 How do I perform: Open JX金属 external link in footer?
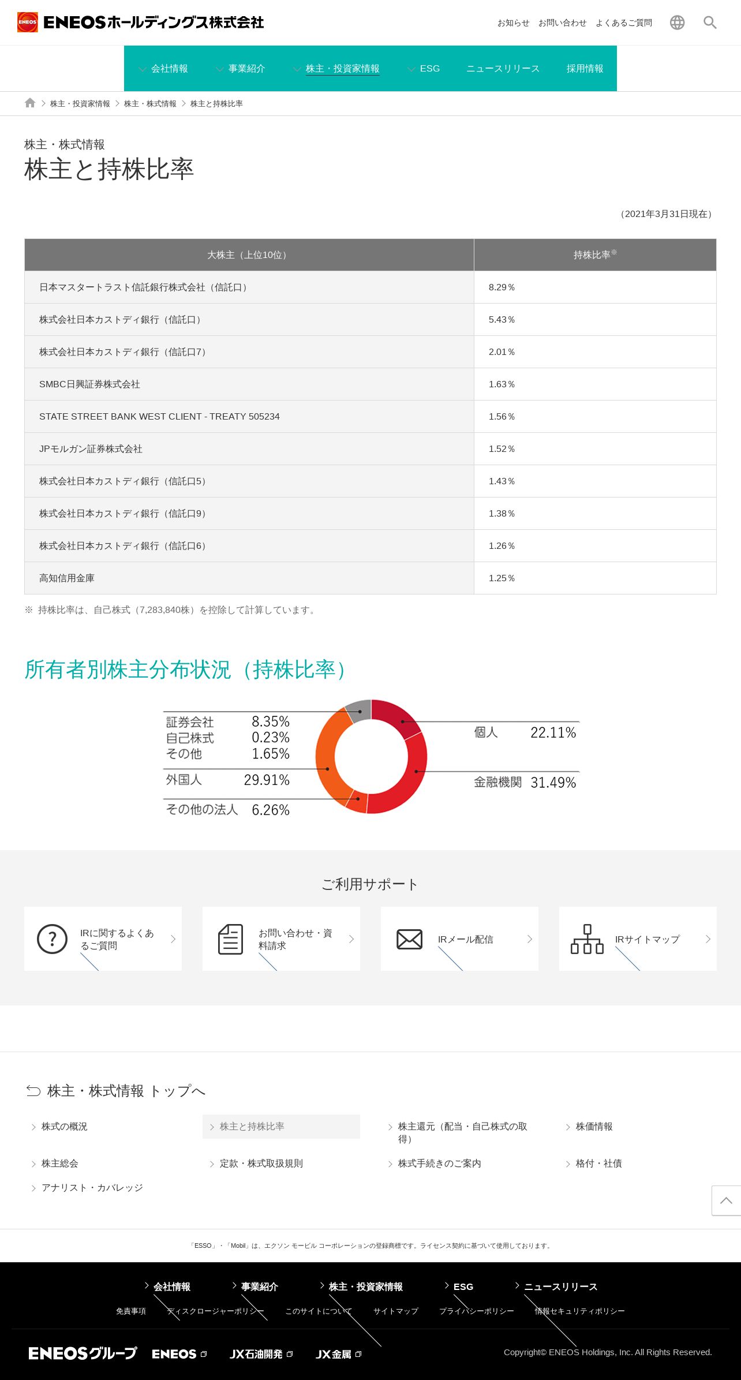pyautogui.click(x=338, y=1354)
